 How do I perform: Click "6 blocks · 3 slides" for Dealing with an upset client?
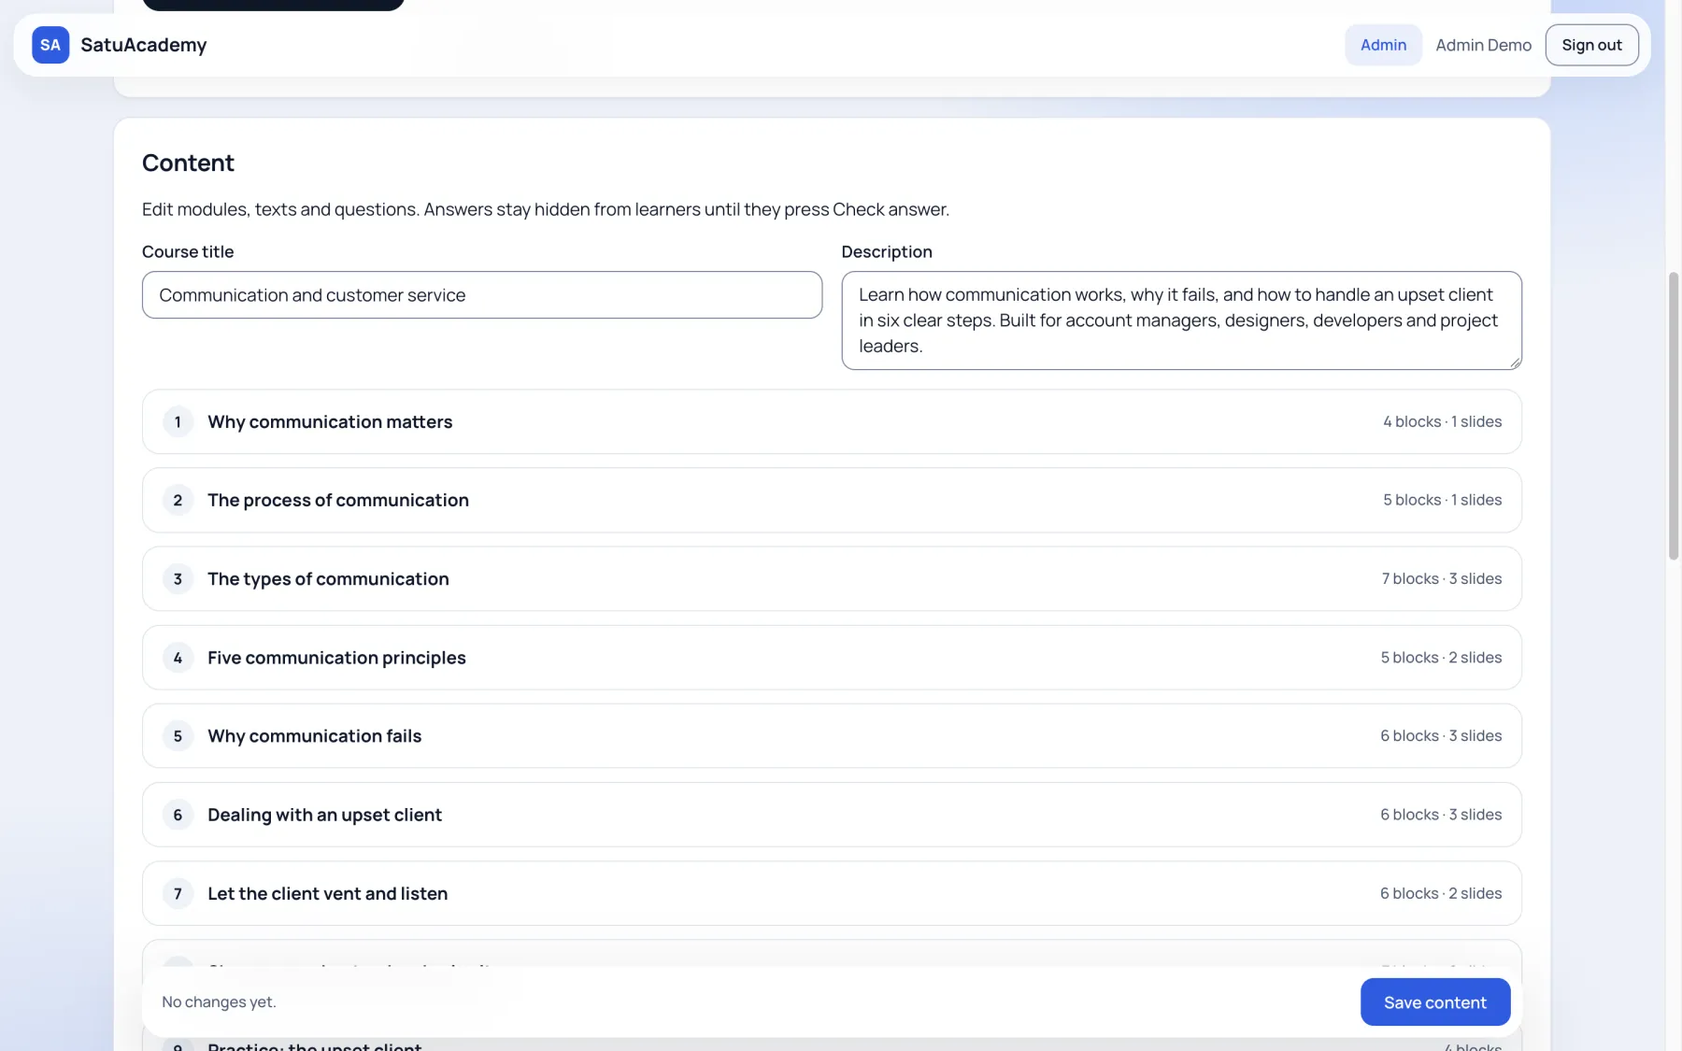1441,815
